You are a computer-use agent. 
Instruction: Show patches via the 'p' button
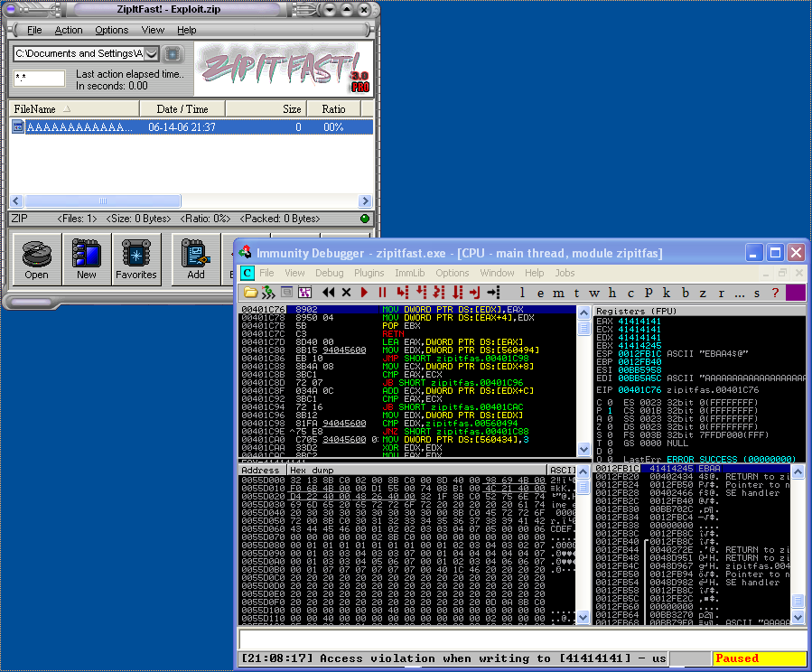(649, 293)
